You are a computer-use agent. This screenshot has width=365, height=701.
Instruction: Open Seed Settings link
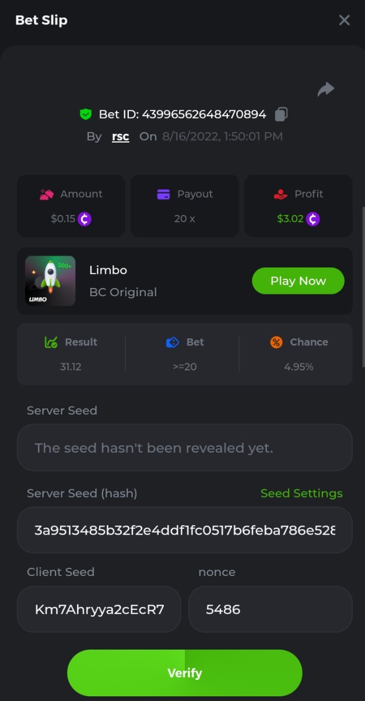click(301, 494)
